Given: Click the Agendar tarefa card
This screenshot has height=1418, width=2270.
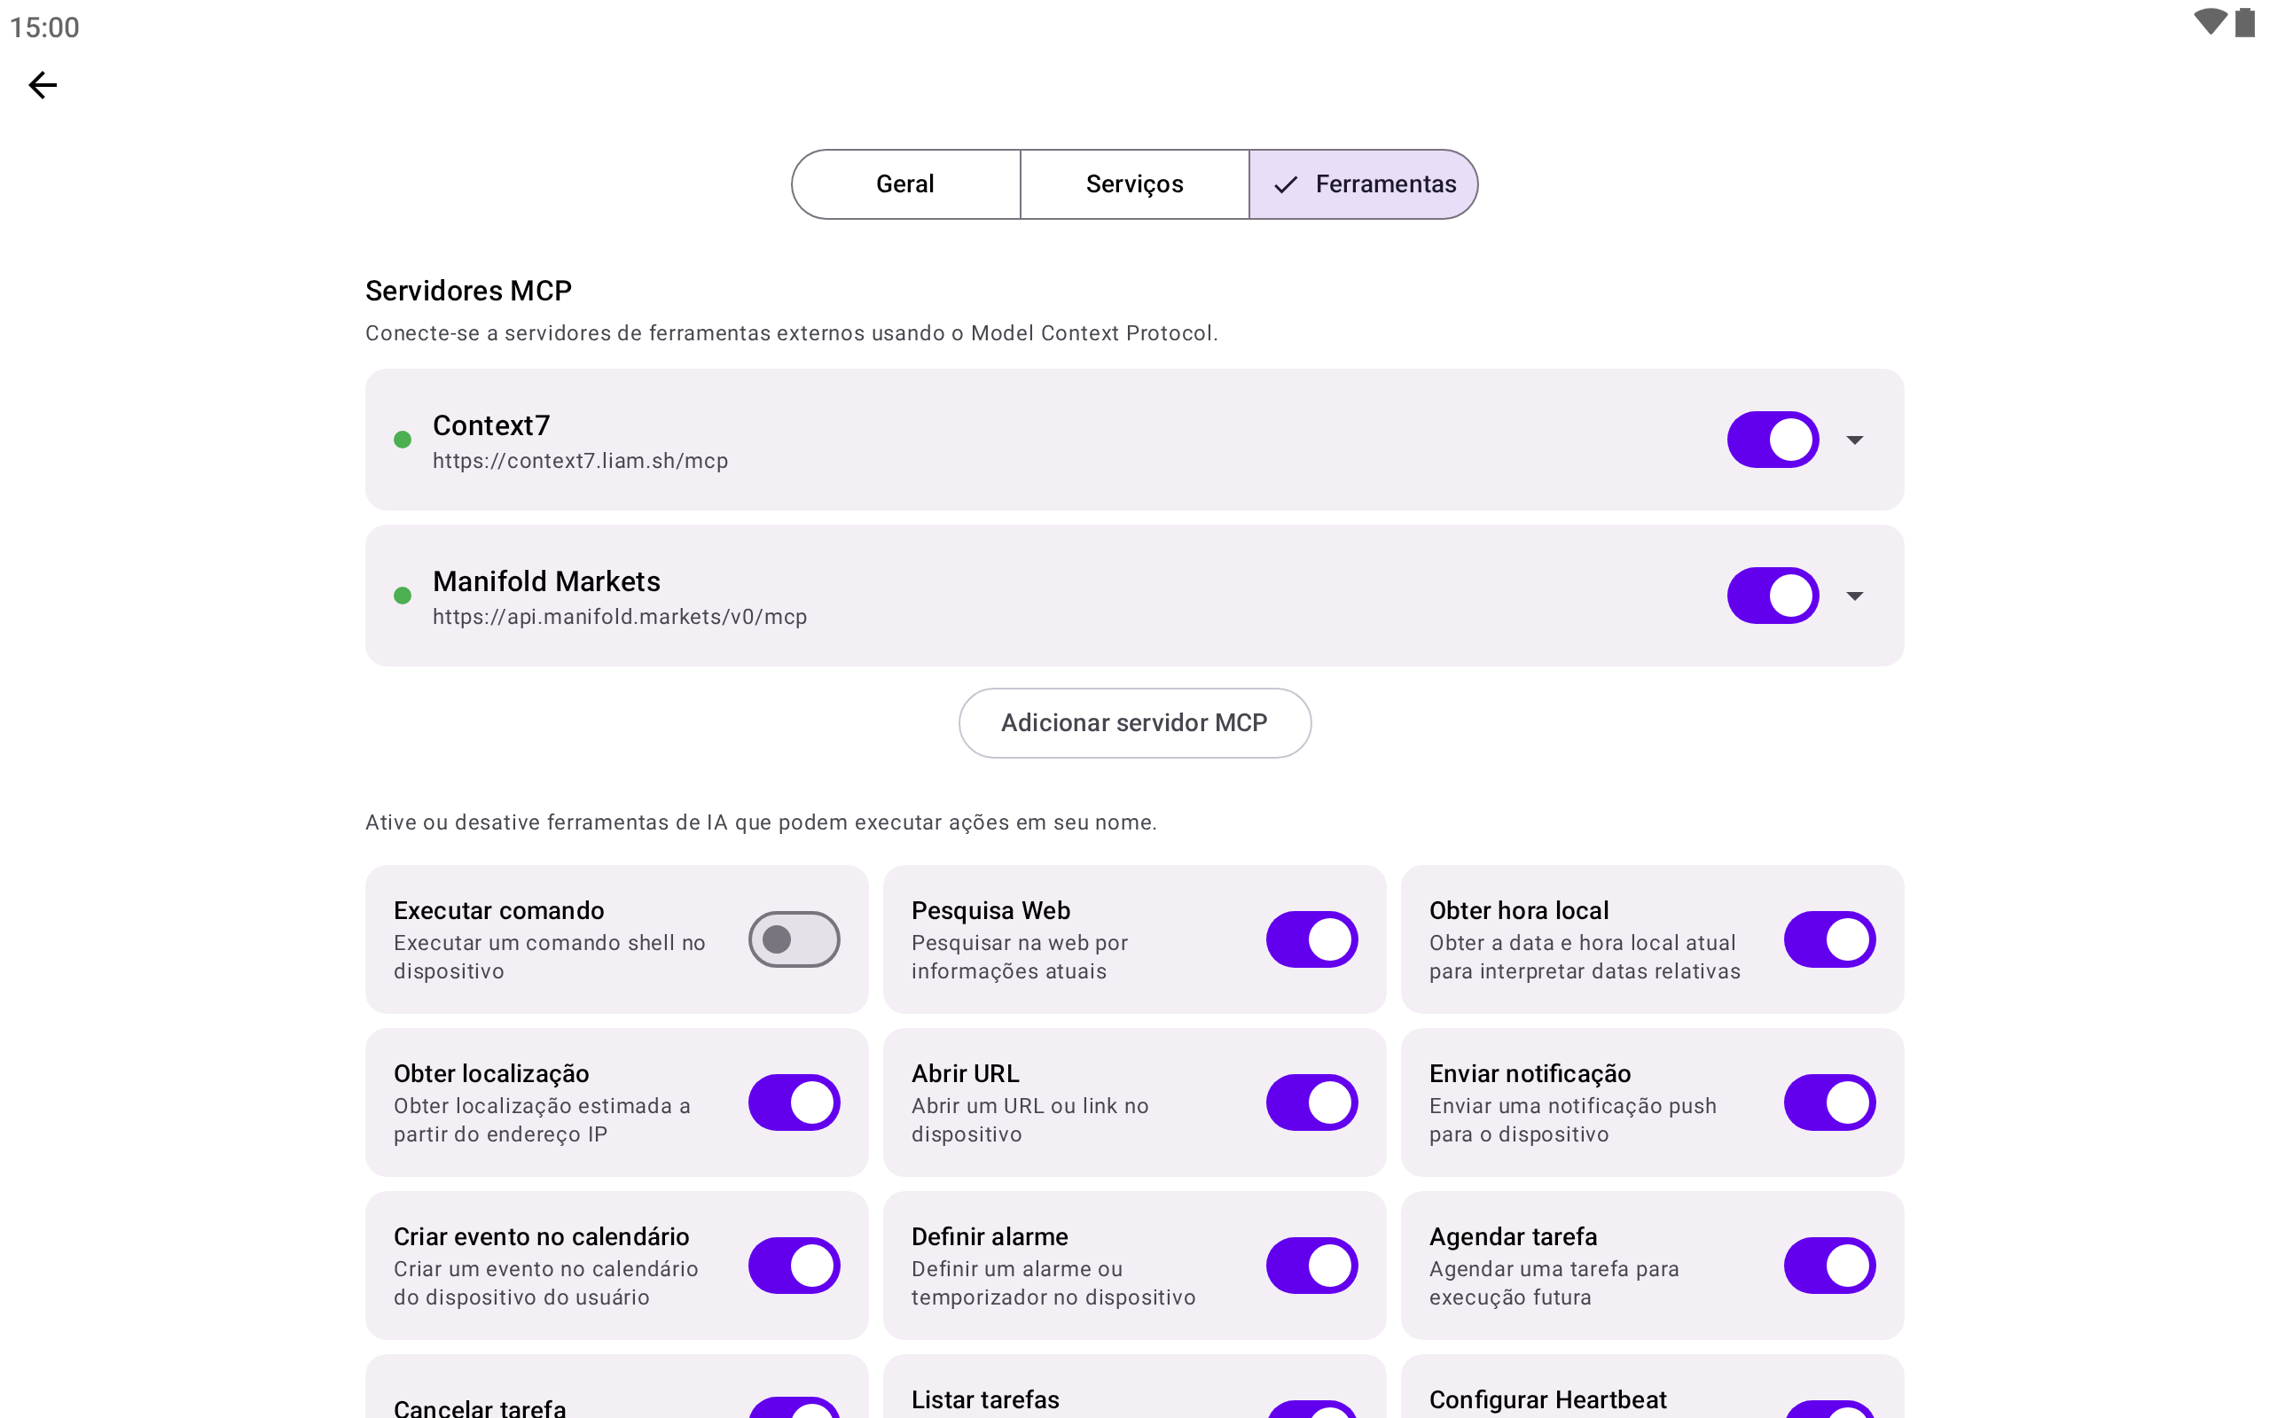Looking at the screenshot, I should (x=1594, y=1266).
